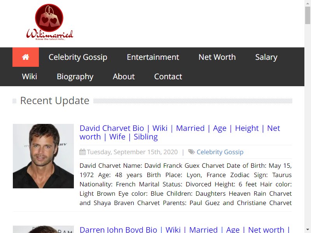Click the David Charvet excerpt paragraph

[186, 184]
